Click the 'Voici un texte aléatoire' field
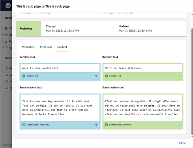Image resolution: width=193 pixels, height=148 pixels. point(143,68)
